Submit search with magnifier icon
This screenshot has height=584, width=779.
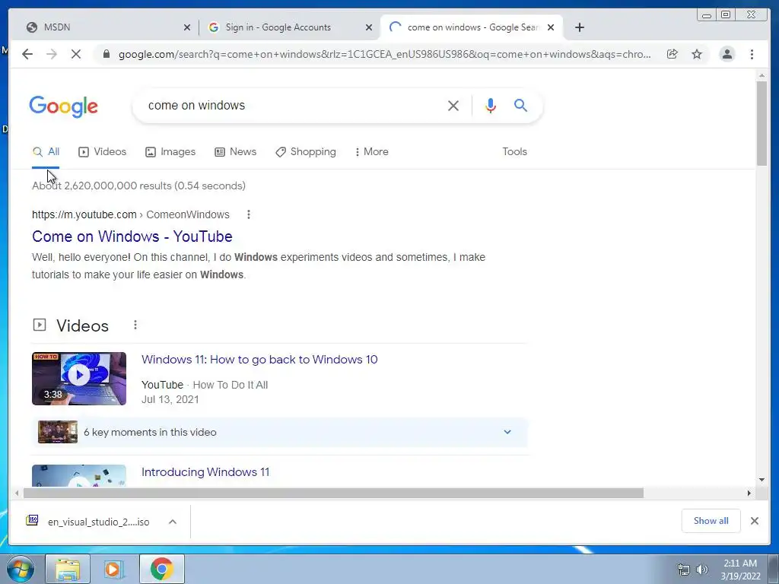coord(520,105)
